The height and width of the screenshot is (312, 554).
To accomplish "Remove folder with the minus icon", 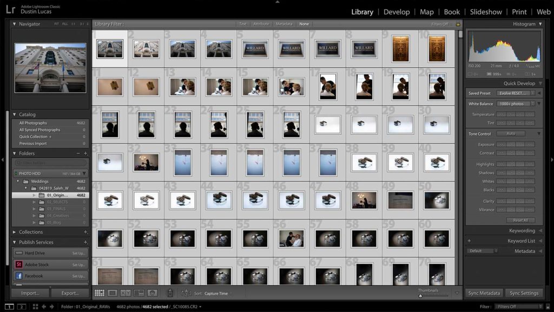I will (x=78, y=153).
